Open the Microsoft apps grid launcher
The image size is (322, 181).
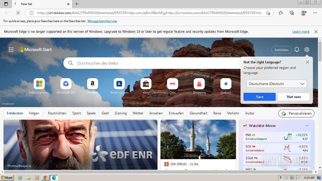11,50
